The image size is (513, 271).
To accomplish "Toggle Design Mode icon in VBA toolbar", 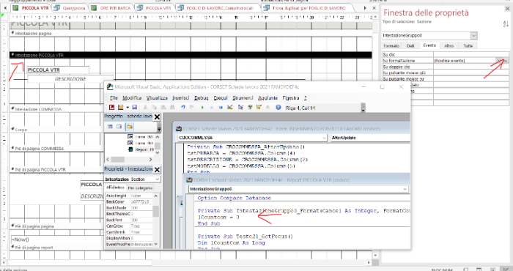I will point(229,107).
